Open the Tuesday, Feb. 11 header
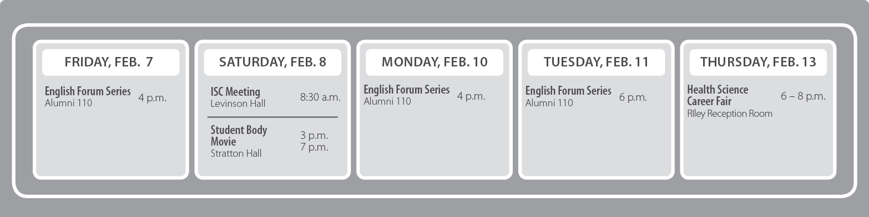 point(596,63)
